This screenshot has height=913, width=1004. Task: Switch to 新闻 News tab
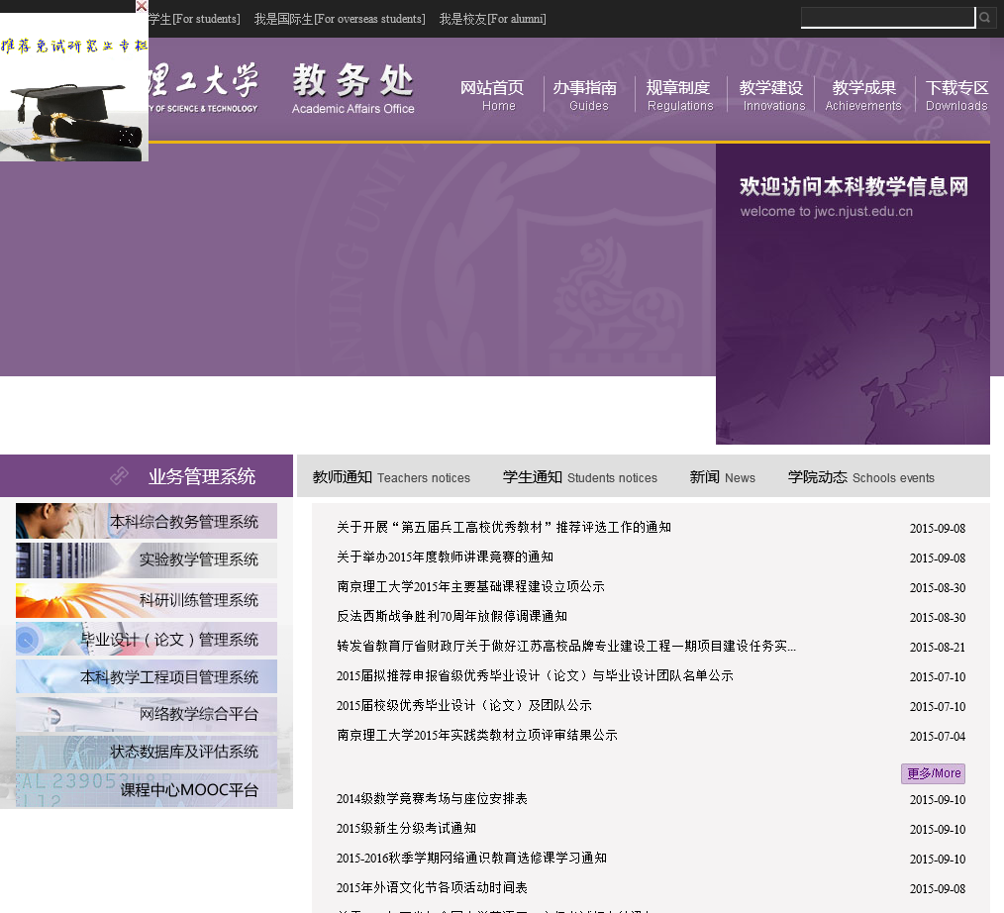(x=722, y=477)
